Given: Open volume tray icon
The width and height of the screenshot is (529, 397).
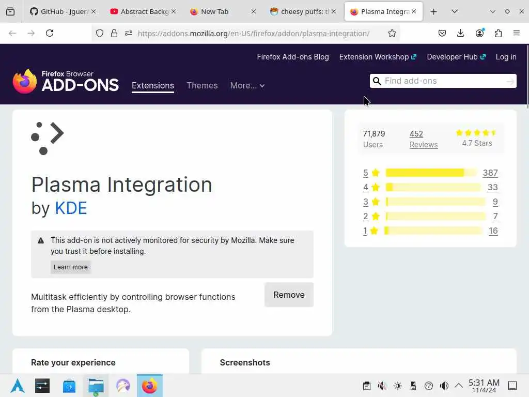Looking at the screenshot, I should (444, 386).
